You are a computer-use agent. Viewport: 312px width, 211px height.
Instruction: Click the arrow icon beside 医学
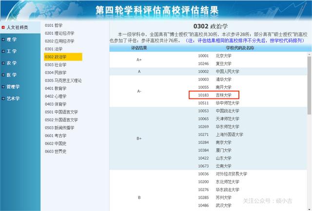click(x=3, y=75)
